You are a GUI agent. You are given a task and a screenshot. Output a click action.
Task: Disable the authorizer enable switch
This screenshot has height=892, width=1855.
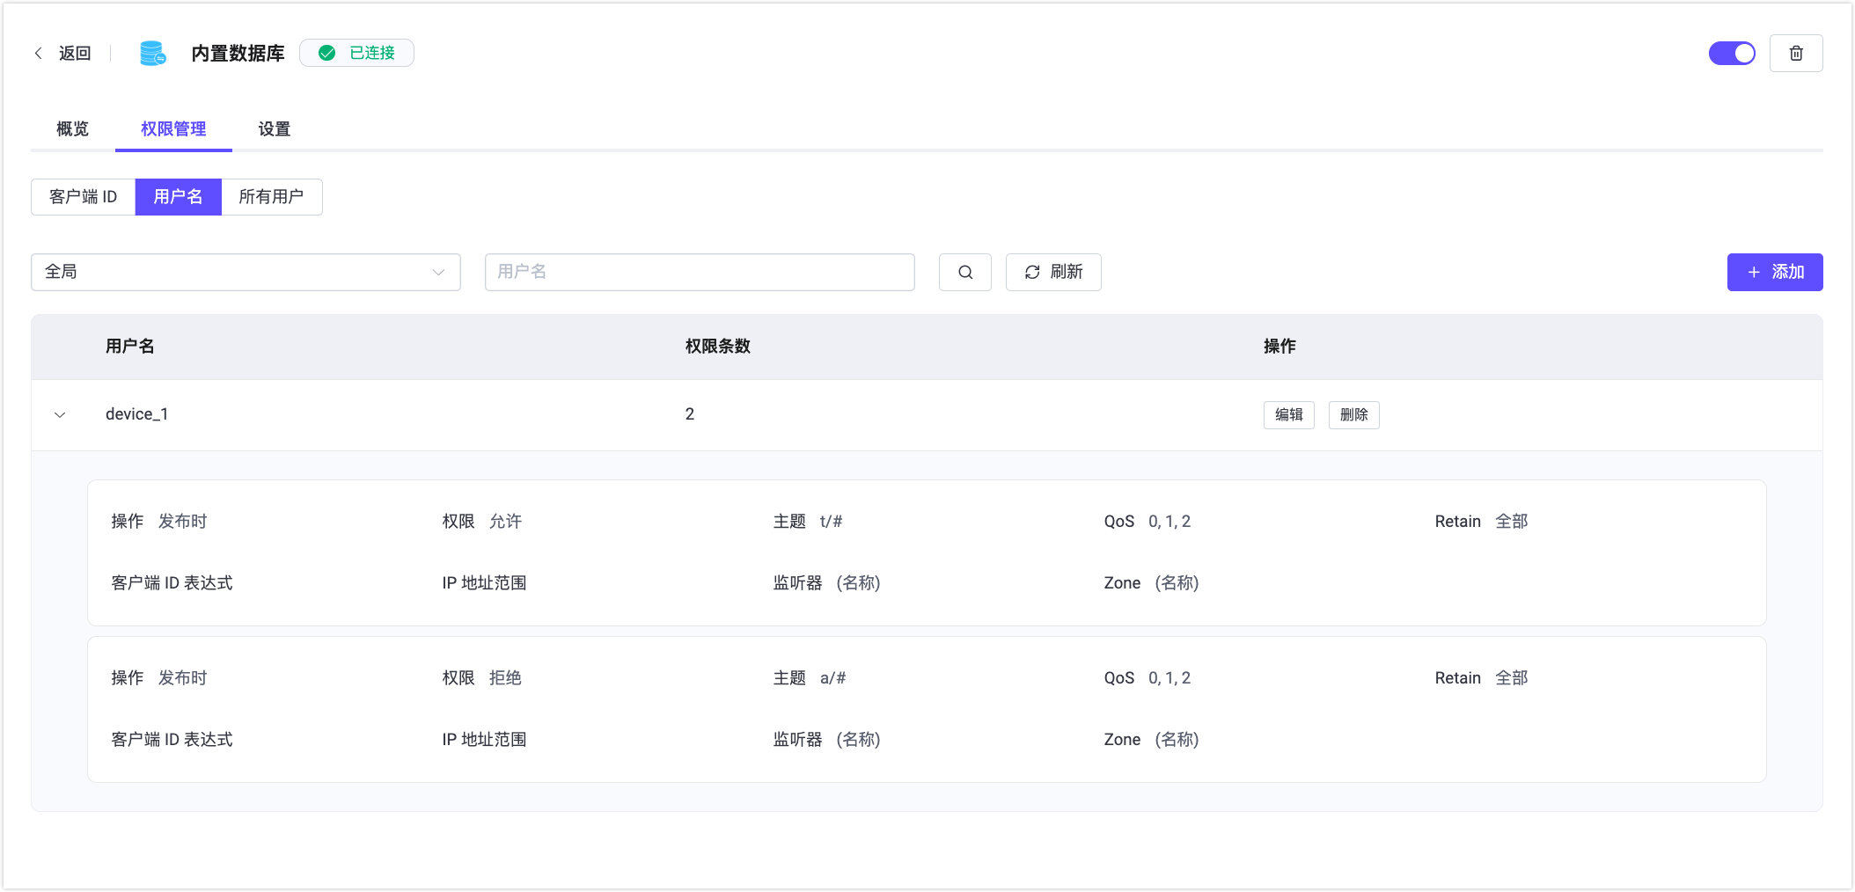1731,54
